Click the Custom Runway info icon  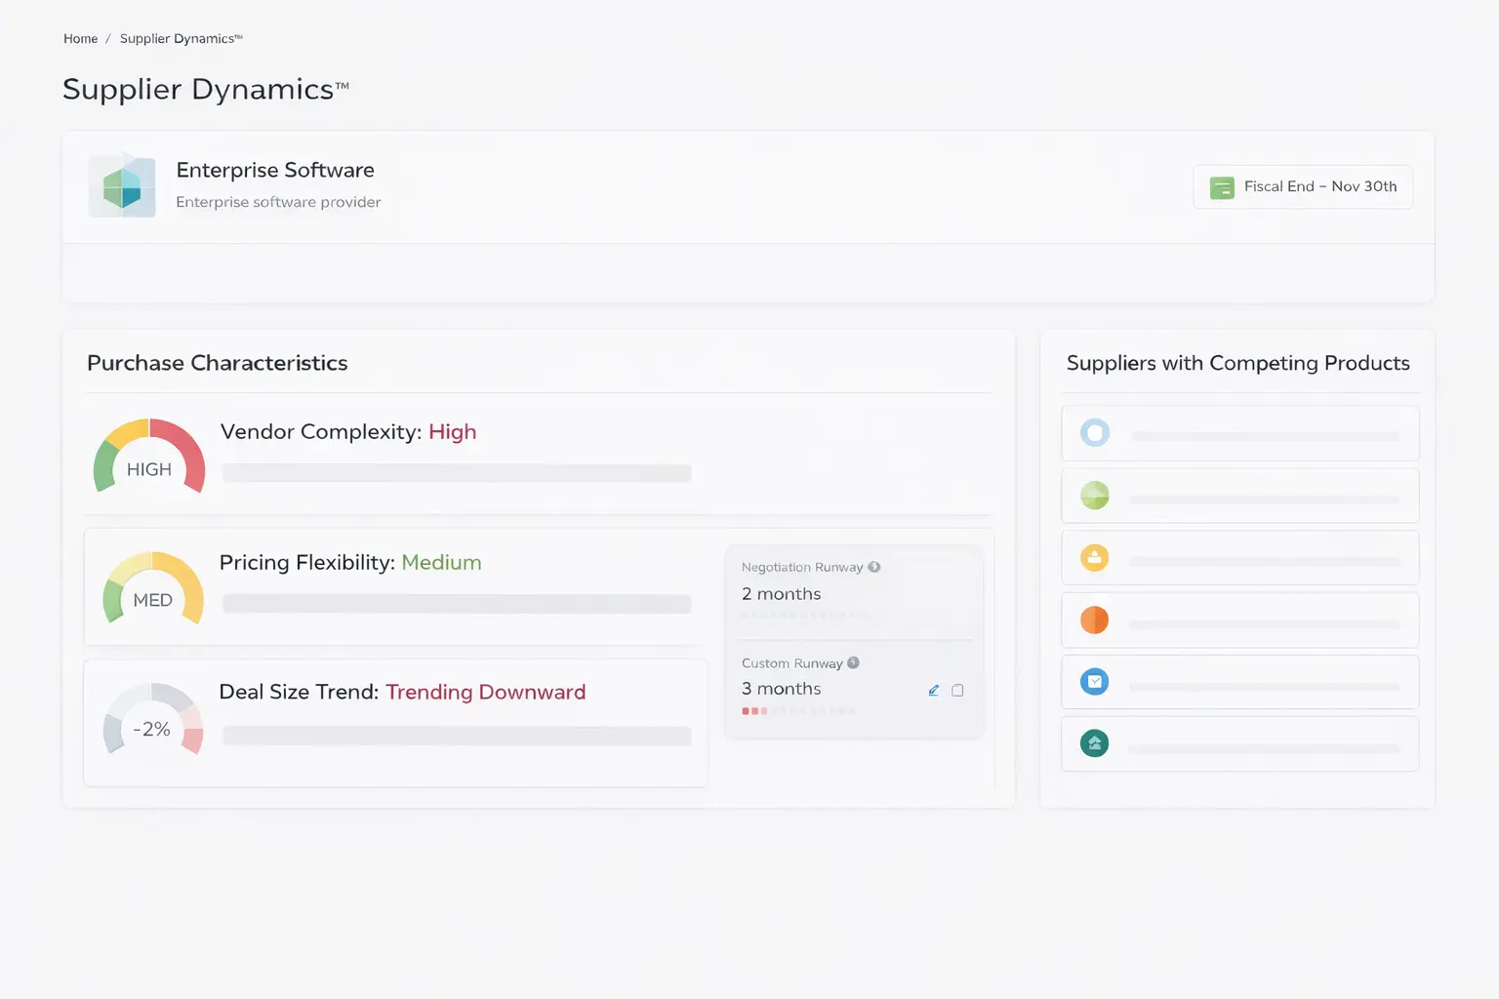click(853, 663)
